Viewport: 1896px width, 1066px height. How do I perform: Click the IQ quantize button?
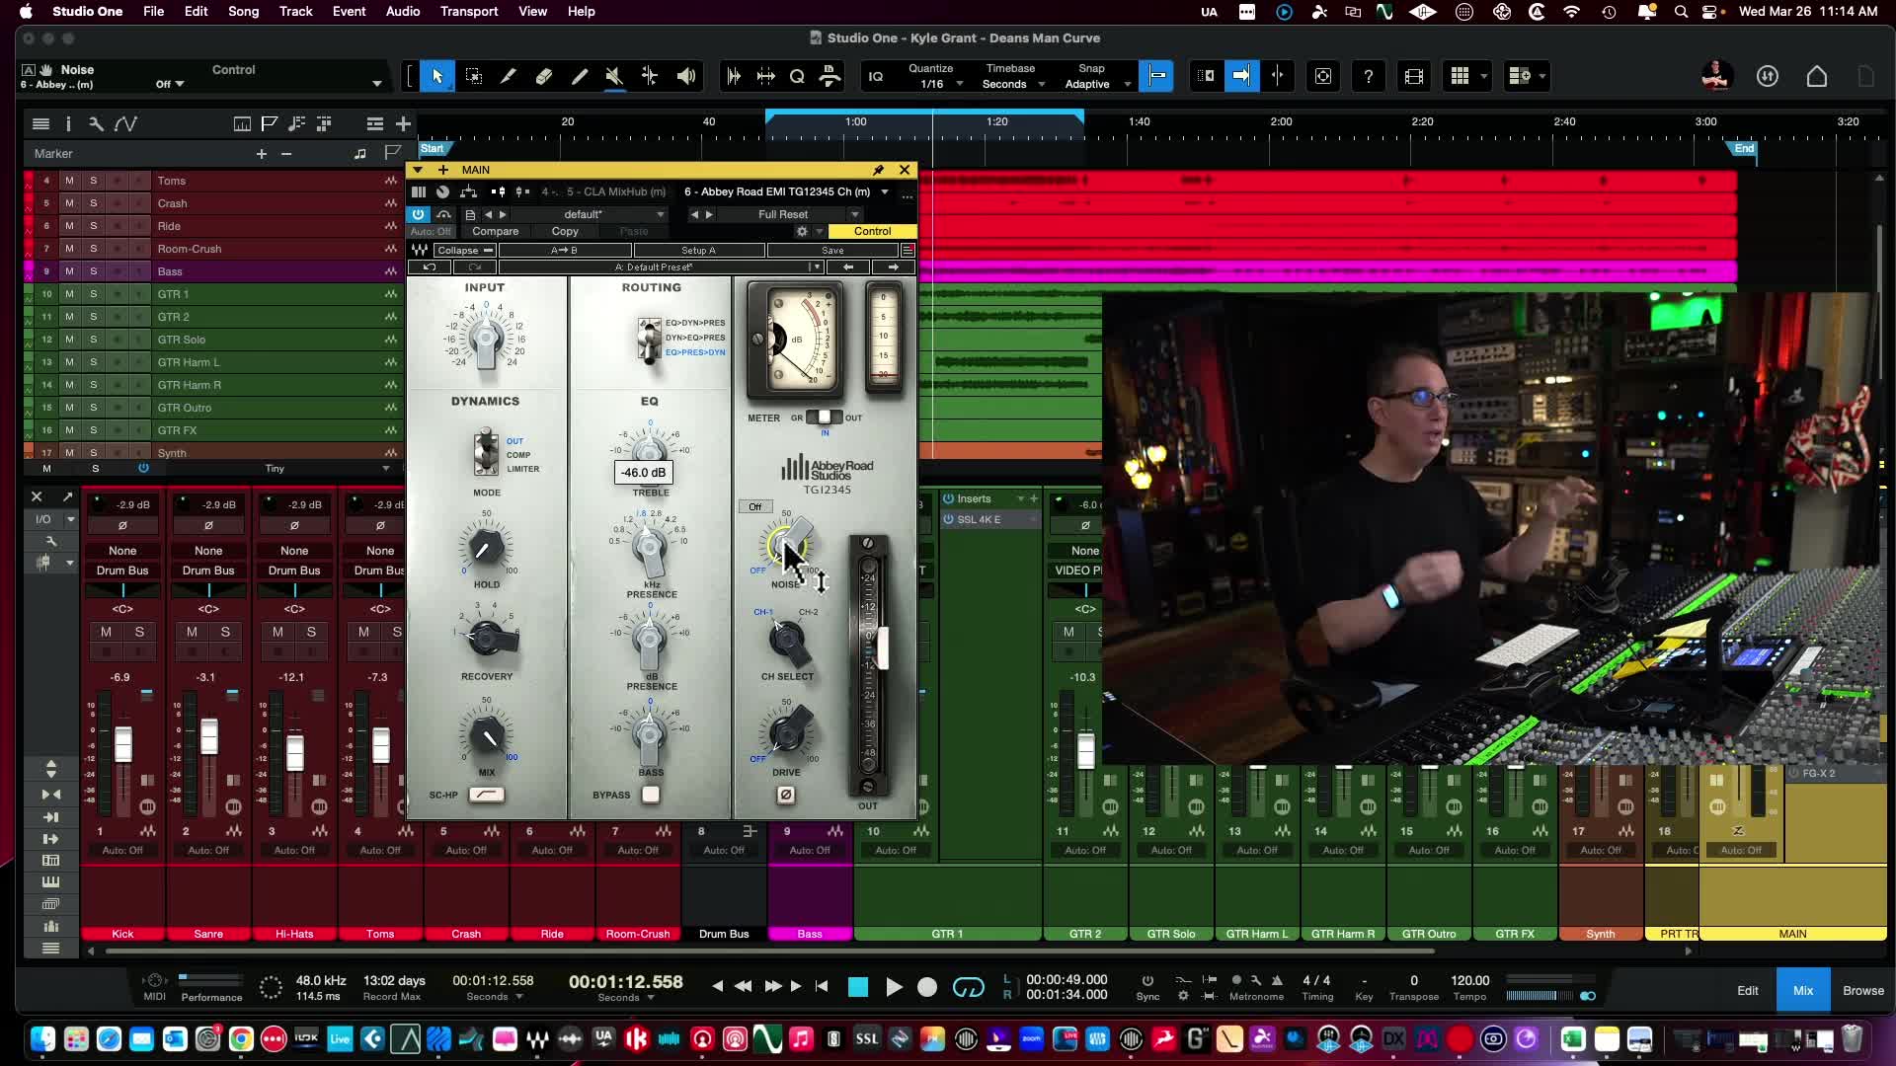pyautogui.click(x=876, y=76)
